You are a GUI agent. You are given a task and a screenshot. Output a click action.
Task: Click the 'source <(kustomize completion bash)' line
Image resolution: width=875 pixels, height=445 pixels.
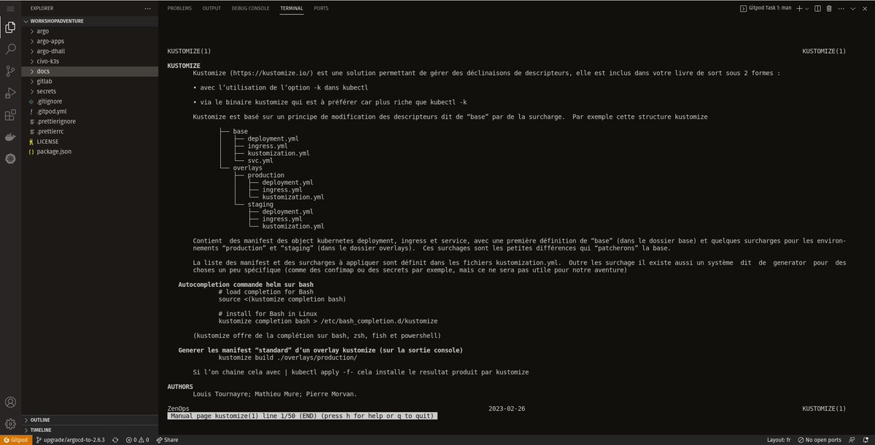point(282,299)
